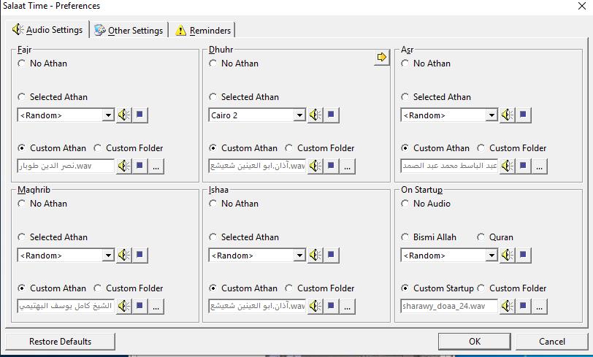Image resolution: width=593 pixels, height=357 pixels.
Task: Click the Restore Defaults button
Action: tap(61, 341)
